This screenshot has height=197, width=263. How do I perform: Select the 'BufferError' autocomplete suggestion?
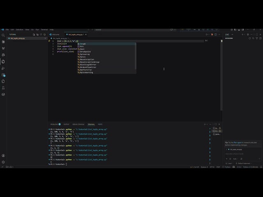[107, 70]
